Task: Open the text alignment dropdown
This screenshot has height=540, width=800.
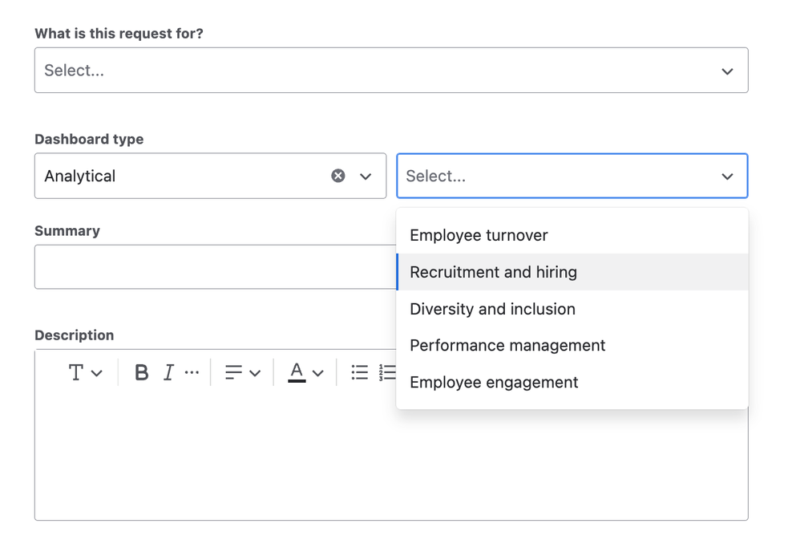Action: pos(242,373)
